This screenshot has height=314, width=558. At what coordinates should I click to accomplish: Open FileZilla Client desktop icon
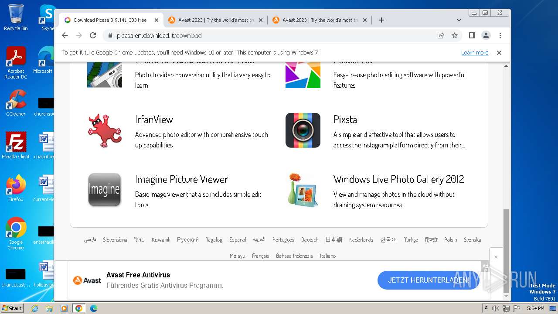(16, 146)
